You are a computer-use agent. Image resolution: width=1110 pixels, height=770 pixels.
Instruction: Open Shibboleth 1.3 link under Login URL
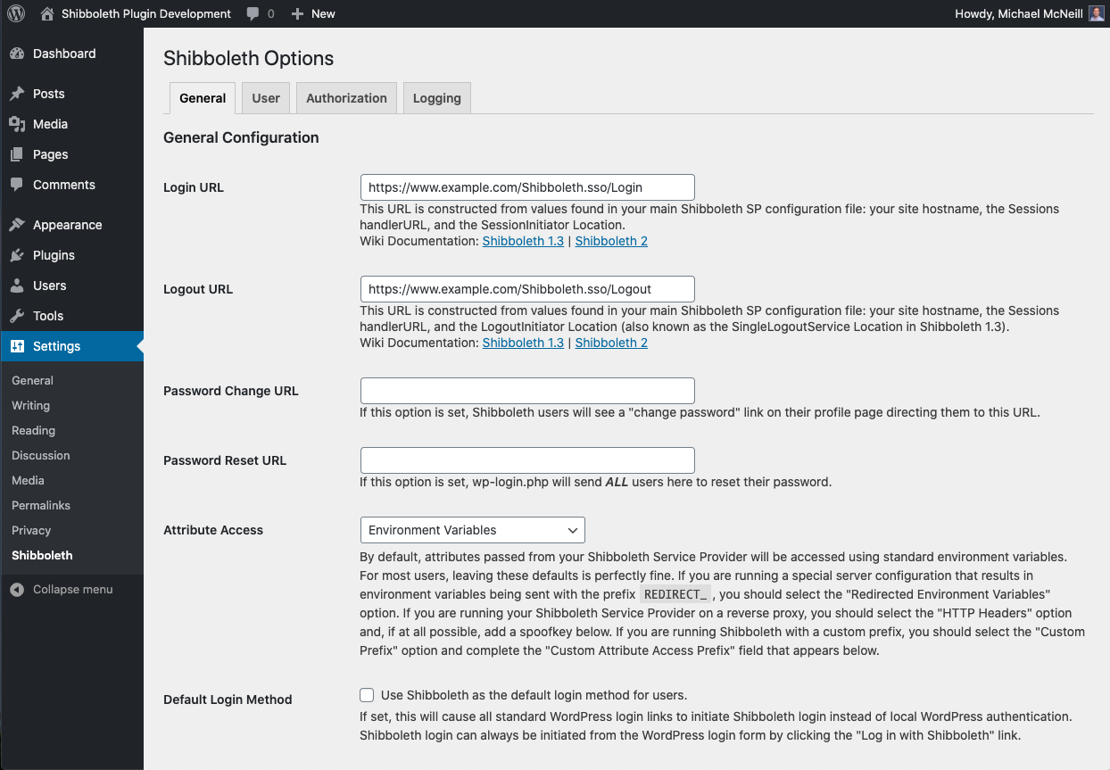click(x=523, y=241)
